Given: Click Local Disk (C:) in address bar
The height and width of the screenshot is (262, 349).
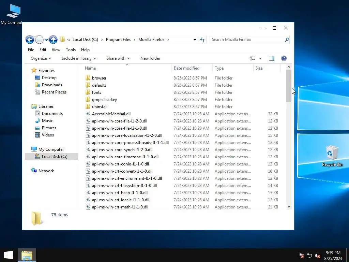Looking at the screenshot, I should tap(85, 40).
